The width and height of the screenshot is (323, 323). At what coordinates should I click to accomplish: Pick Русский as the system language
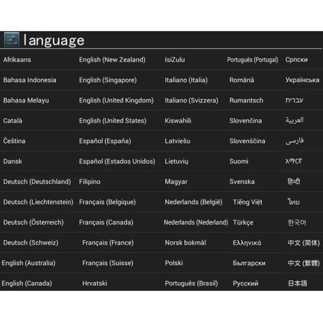[x=245, y=283]
